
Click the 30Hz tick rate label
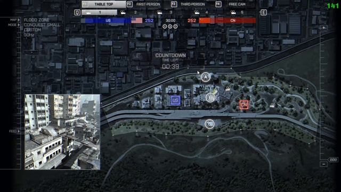[29, 35]
